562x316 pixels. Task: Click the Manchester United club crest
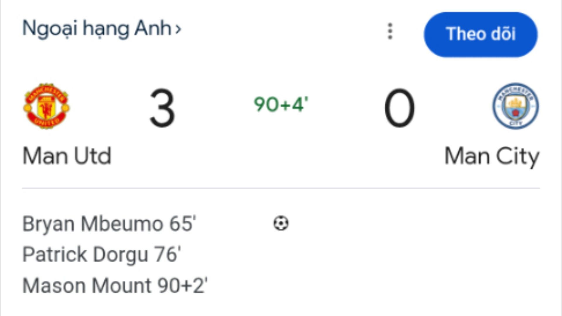(47, 106)
